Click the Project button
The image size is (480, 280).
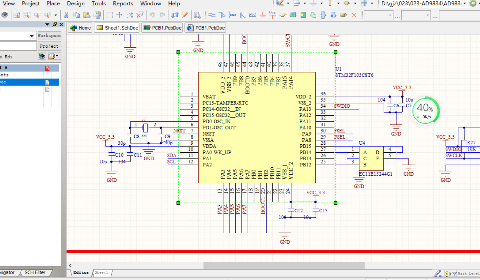[x=49, y=46]
